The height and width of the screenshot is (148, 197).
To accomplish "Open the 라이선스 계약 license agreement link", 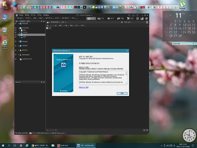I will (84, 87).
